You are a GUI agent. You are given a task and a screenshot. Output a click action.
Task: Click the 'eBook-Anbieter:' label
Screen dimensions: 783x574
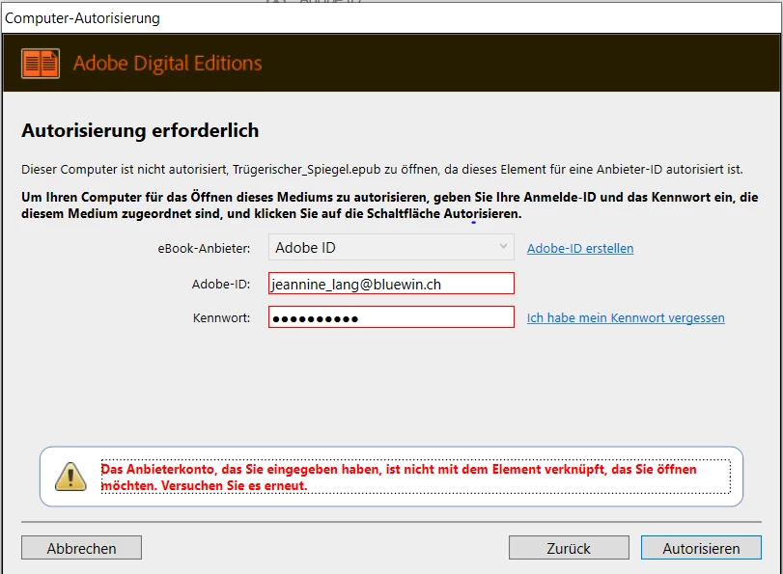pyautogui.click(x=204, y=248)
